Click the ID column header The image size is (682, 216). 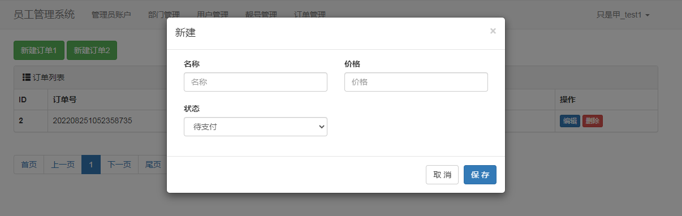[23, 100]
